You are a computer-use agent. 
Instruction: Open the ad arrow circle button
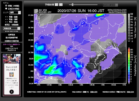(12, 92)
